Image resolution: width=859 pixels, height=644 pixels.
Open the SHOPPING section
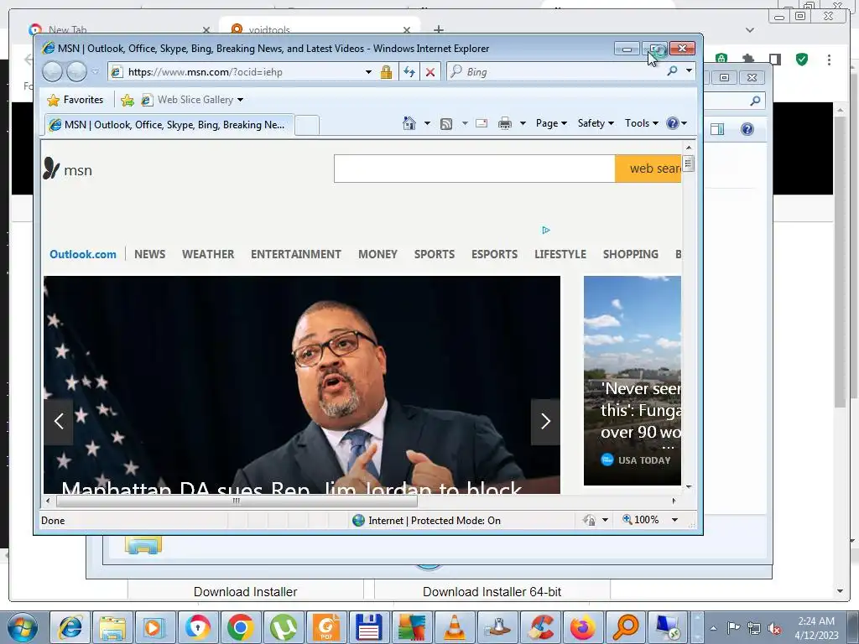click(631, 254)
